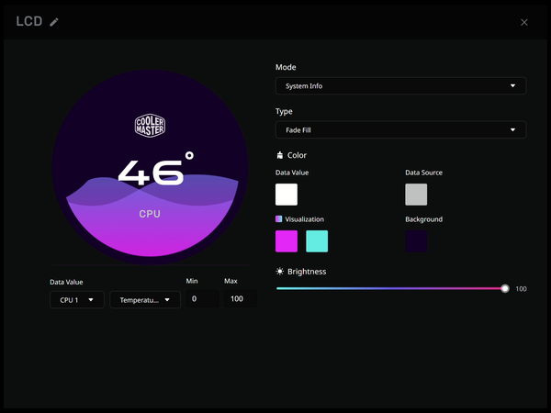This screenshot has width=551, height=413.
Task: Click the Brightness slider handle
Action: pyautogui.click(x=505, y=288)
